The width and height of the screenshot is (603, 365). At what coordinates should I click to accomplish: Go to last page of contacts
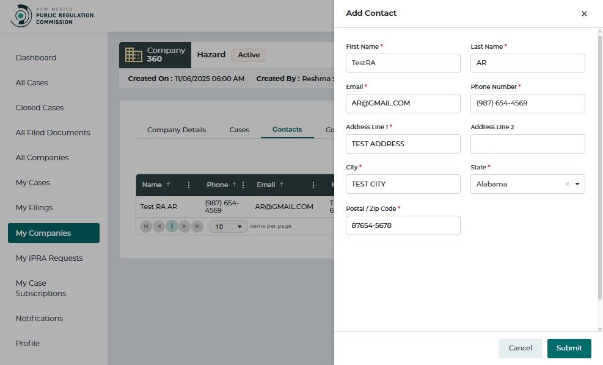click(197, 226)
